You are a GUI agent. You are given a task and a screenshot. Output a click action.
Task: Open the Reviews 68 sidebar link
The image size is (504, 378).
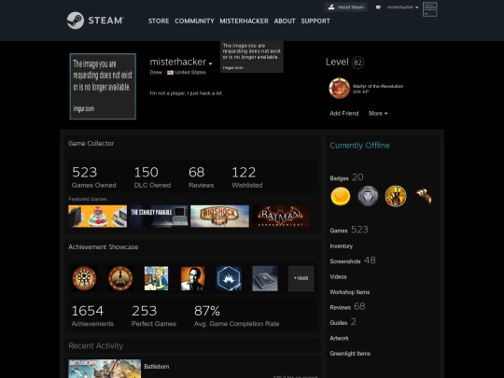[x=347, y=307]
